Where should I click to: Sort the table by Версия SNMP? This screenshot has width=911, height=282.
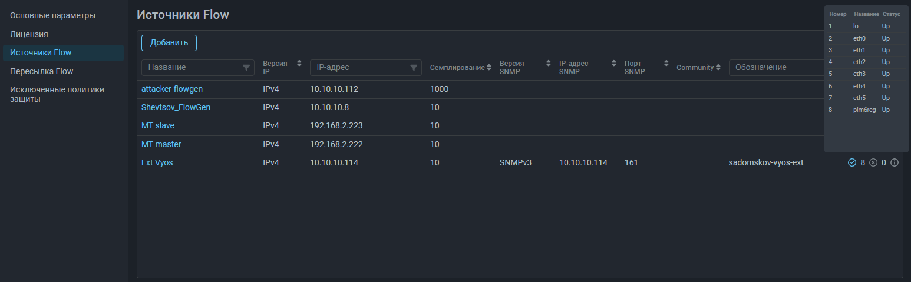point(547,64)
